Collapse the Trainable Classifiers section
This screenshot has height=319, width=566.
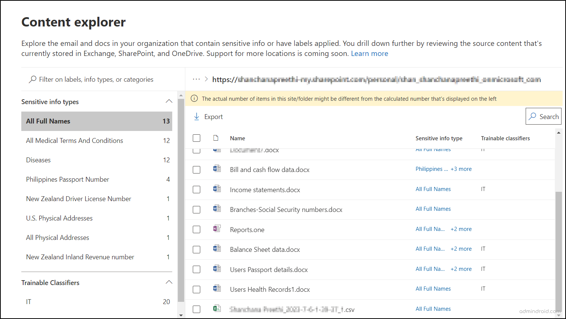(x=168, y=282)
